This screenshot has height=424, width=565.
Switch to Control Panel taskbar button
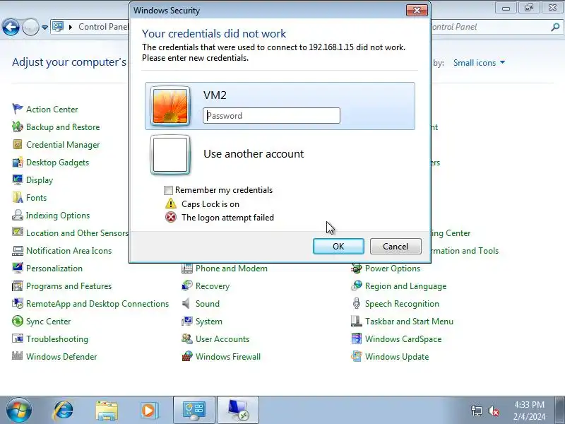point(194,411)
